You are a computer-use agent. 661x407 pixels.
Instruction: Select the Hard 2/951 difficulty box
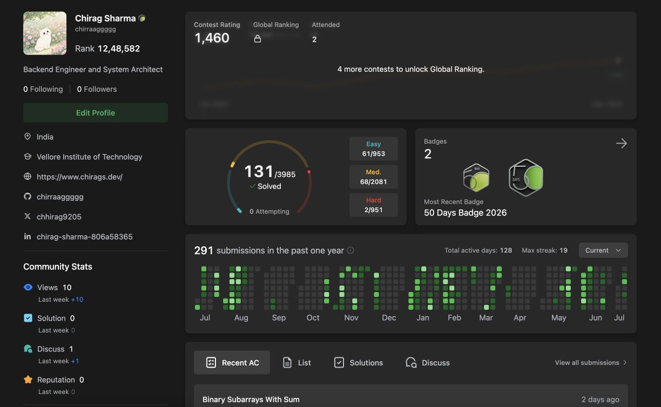pos(373,205)
